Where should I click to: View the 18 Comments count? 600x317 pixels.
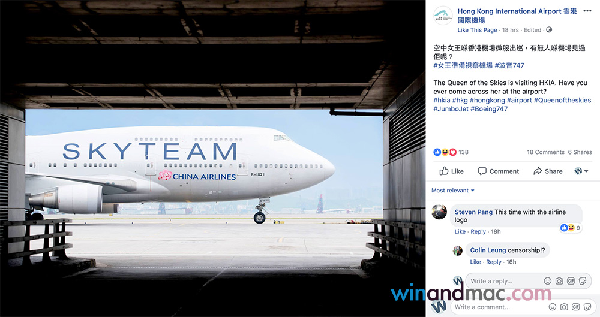pyautogui.click(x=545, y=152)
